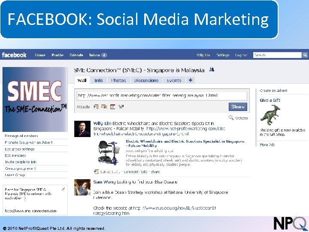Viewport: 309px width, 232px height.
Task: Attach an event using the calendar icon
Action: pyautogui.click(x=112, y=107)
